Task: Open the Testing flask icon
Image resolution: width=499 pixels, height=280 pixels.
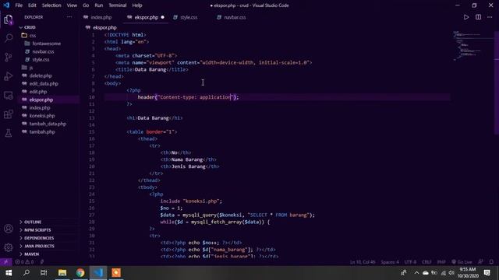Action: [x=9, y=133]
